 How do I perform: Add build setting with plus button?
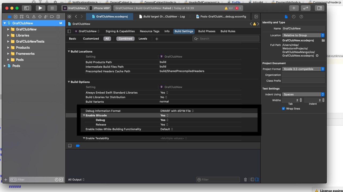157,39
